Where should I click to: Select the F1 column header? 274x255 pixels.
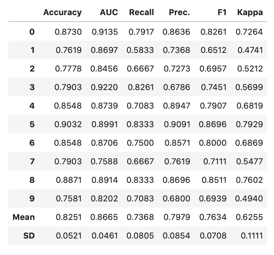[220, 13]
